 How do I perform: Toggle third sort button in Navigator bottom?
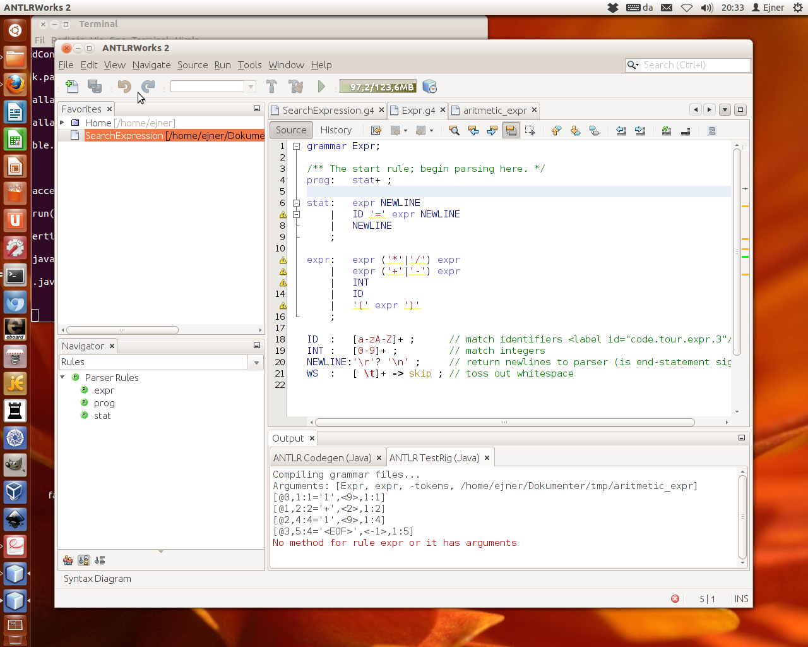click(x=100, y=560)
